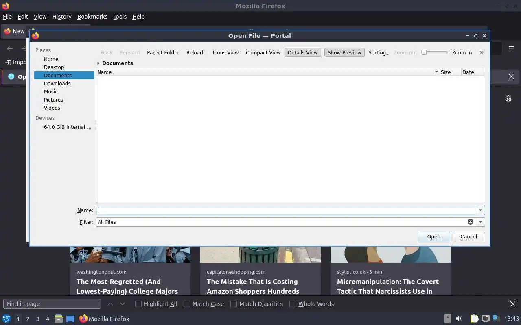Click the Cancel button

(468, 236)
